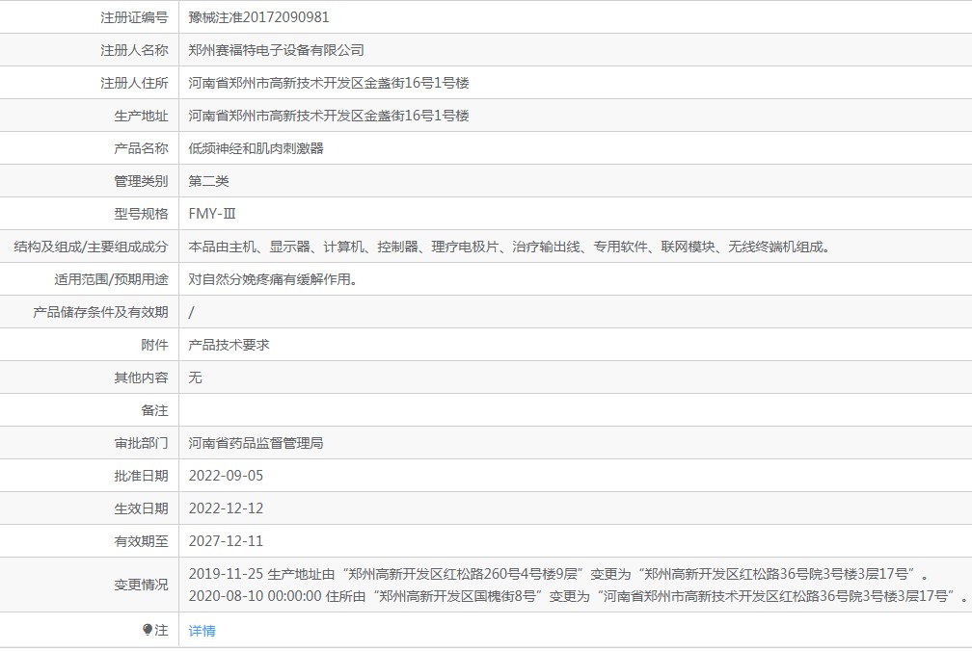Click the 生产地址 address value
The width and height of the screenshot is (972, 651).
329,116
